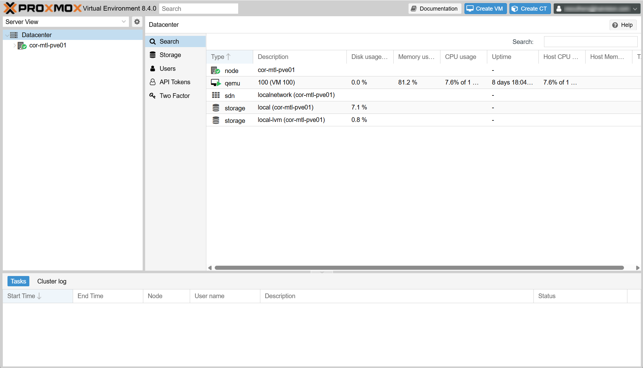Click the sdn grid icon
Screen dimensions: 643x368
216,95
